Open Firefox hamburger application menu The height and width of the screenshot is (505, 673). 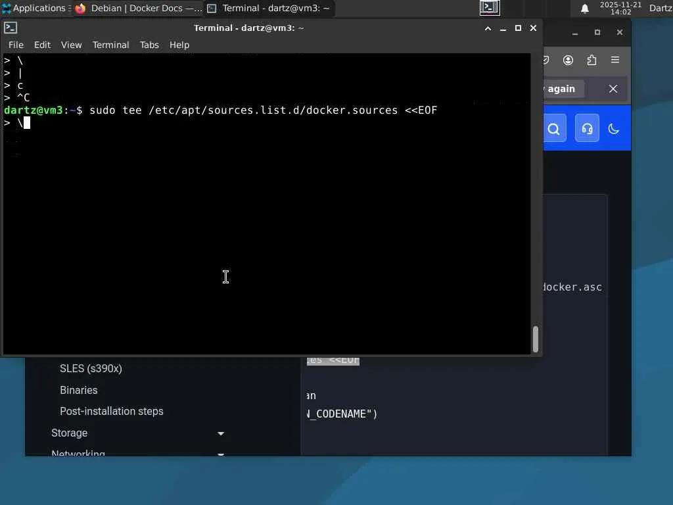point(615,60)
